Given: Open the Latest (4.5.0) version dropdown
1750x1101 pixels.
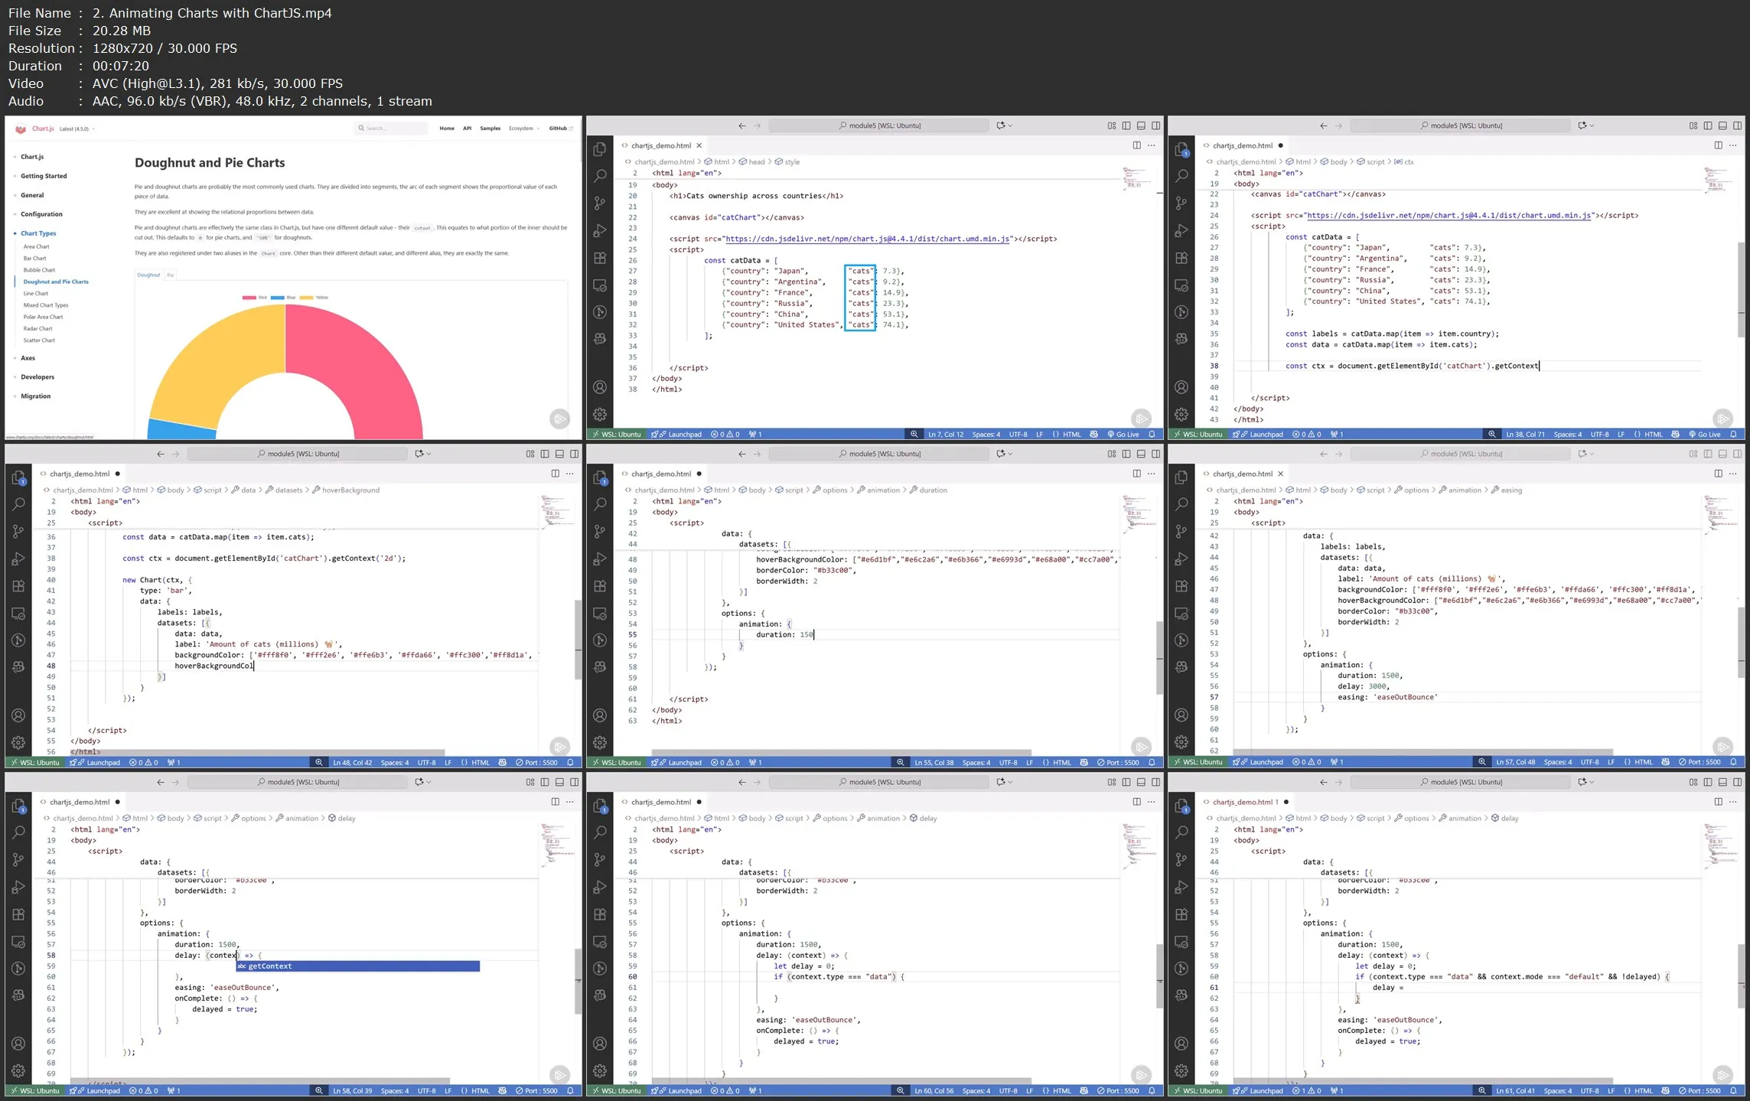Looking at the screenshot, I should coord(77,129).
